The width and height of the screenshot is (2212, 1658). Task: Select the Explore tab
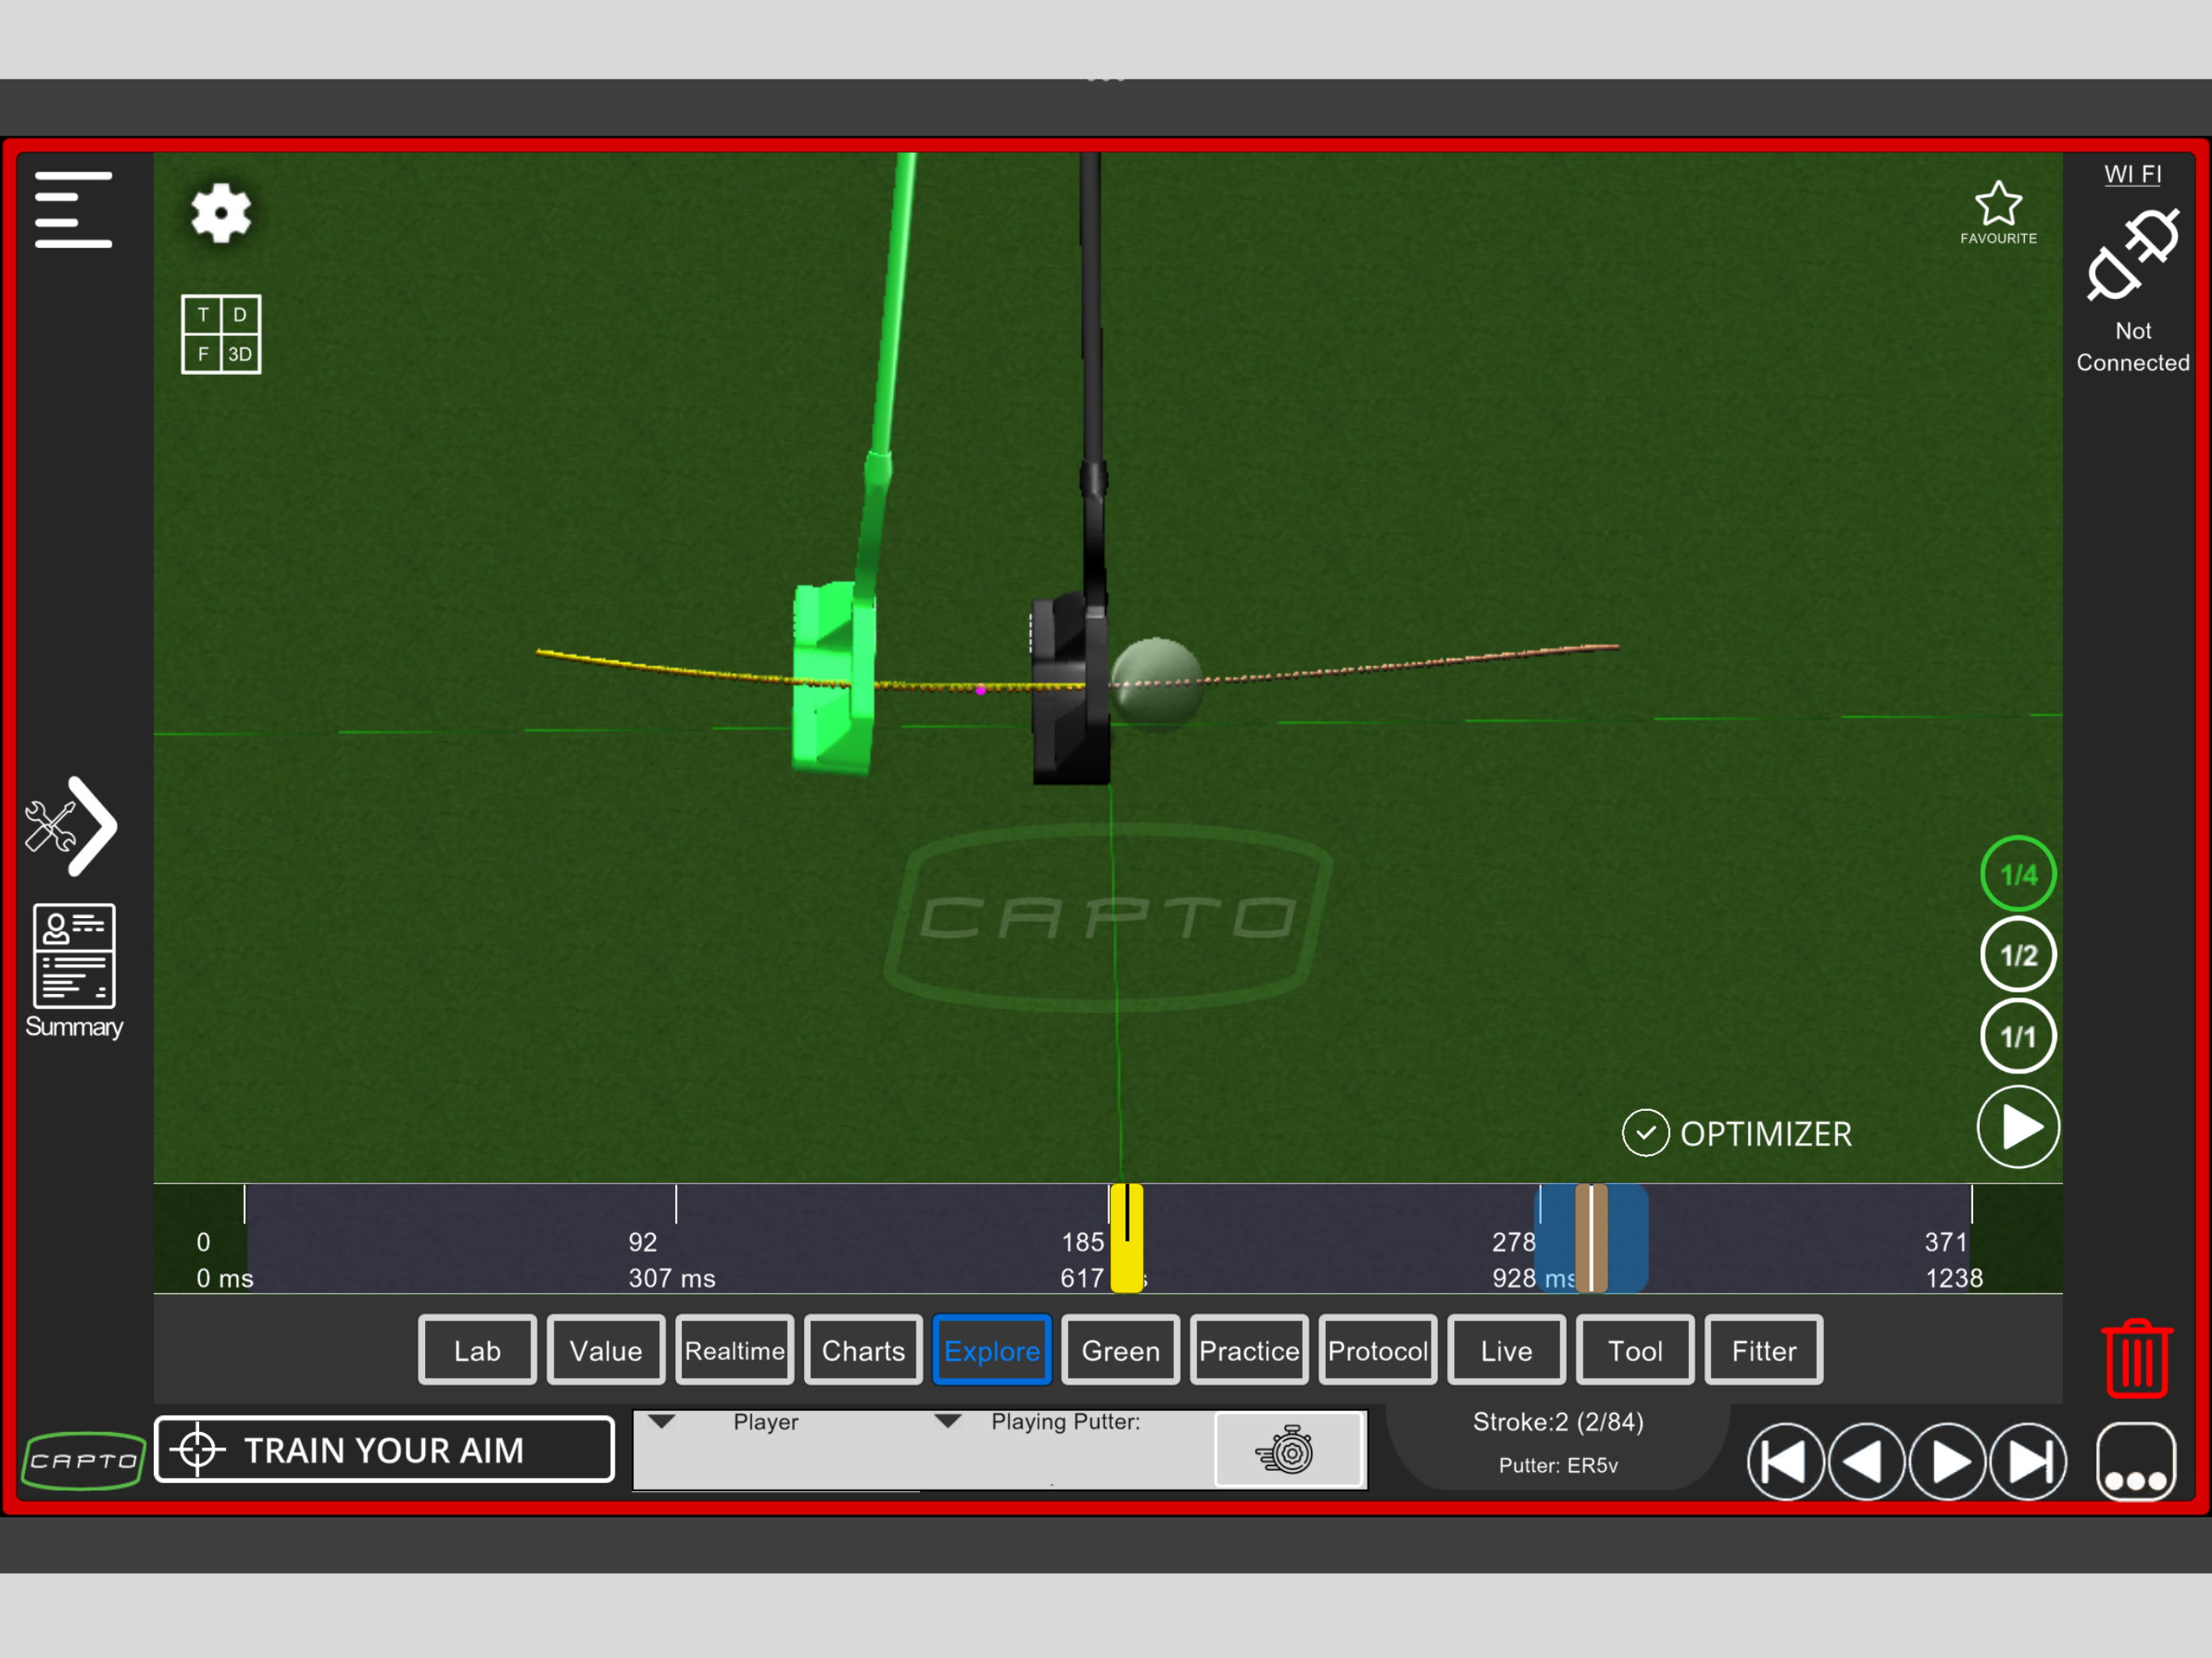pos(992,1350)
